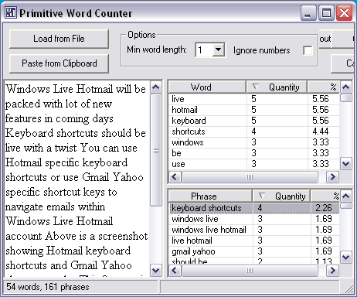Click the Word table scroll left arrow

coord(175,177)
